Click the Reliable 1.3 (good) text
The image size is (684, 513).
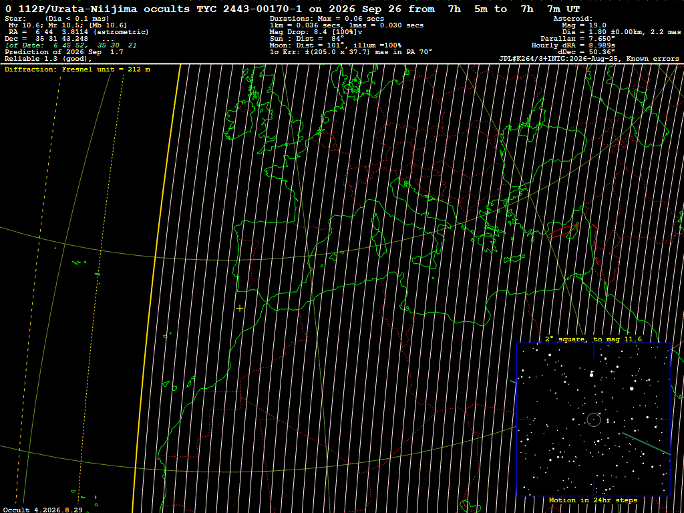click(x=48, y=59)
